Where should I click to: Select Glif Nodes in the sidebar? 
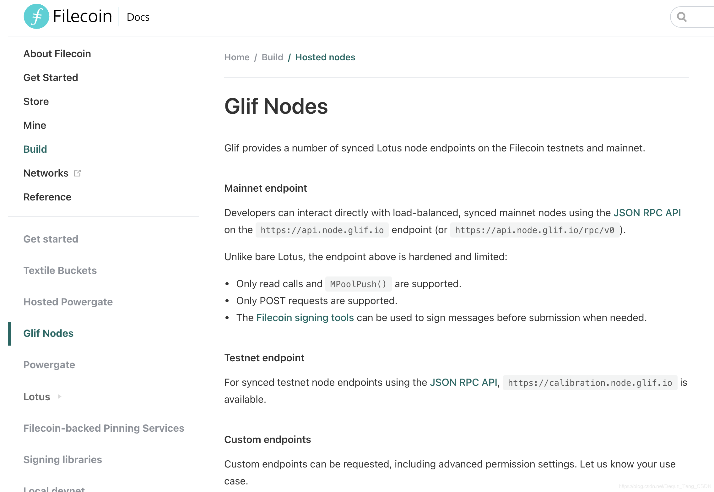(48, 333)
